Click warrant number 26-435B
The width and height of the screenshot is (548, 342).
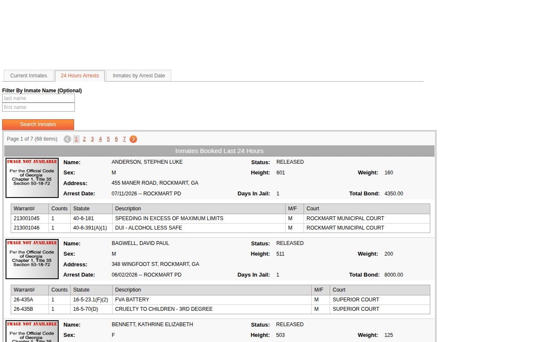[23, 309]
